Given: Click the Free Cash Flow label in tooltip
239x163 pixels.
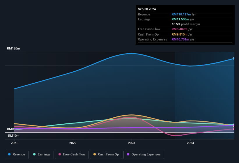Looking at the screenshot, I should click(149, 29).
